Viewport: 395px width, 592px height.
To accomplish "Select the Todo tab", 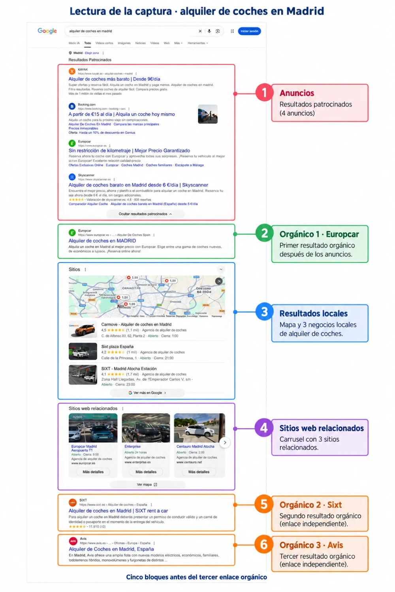I will (x=88, y=43).
